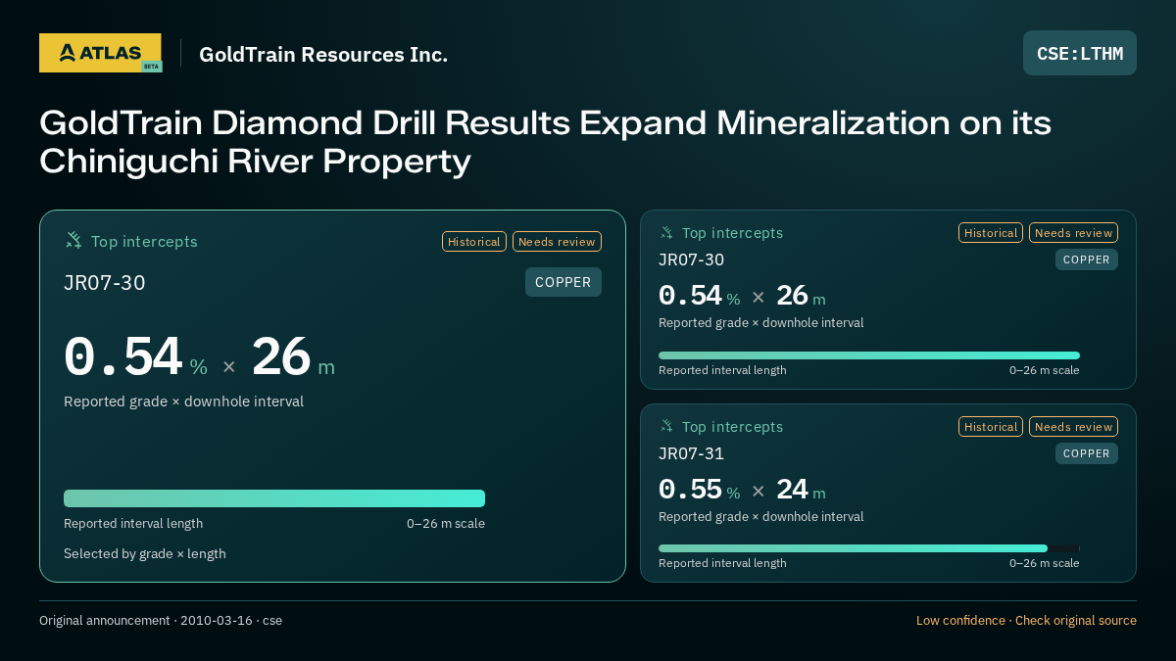Select the COPPER tag in the large card
1176x661 pixels.
563,282
